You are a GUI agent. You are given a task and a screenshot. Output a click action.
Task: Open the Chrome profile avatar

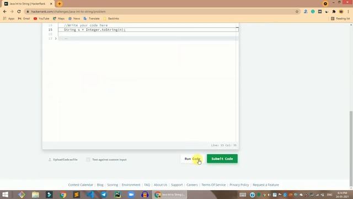coord(341,12)
